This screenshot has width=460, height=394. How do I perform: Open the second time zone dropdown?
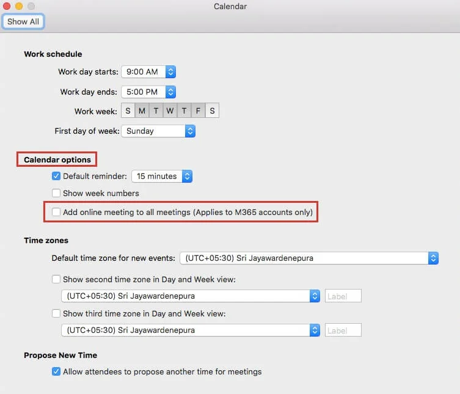click(191, 296)
